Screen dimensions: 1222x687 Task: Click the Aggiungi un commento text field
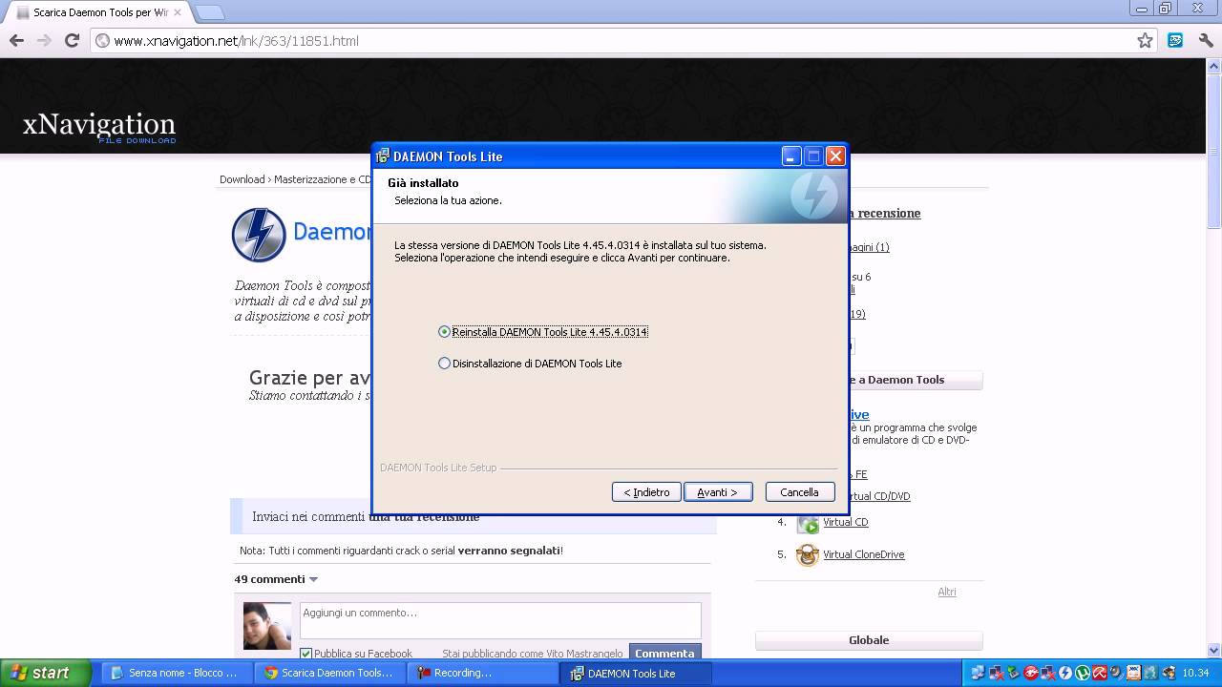[500, 620]
